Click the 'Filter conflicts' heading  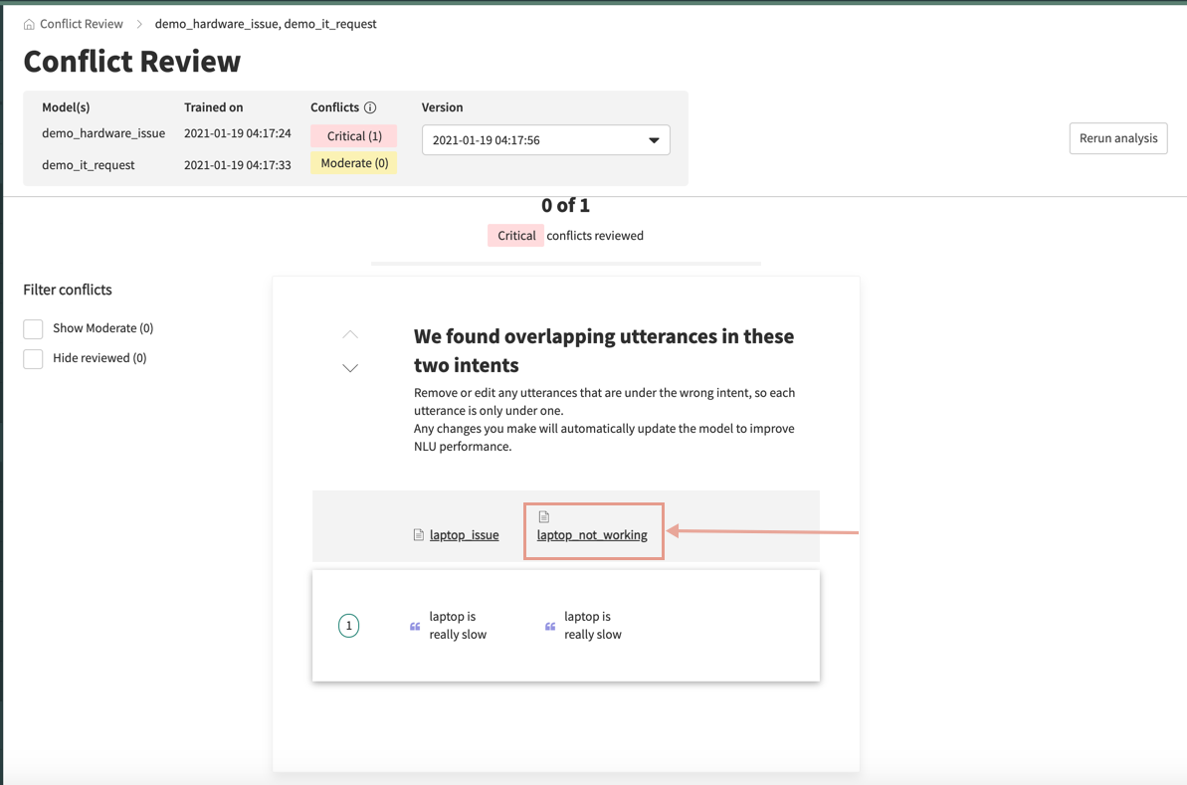68,290
